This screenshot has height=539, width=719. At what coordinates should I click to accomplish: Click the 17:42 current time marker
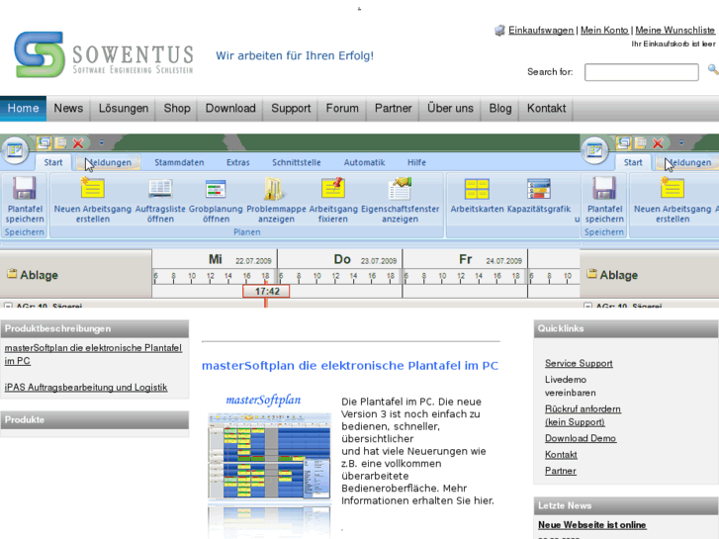[266, 292]
